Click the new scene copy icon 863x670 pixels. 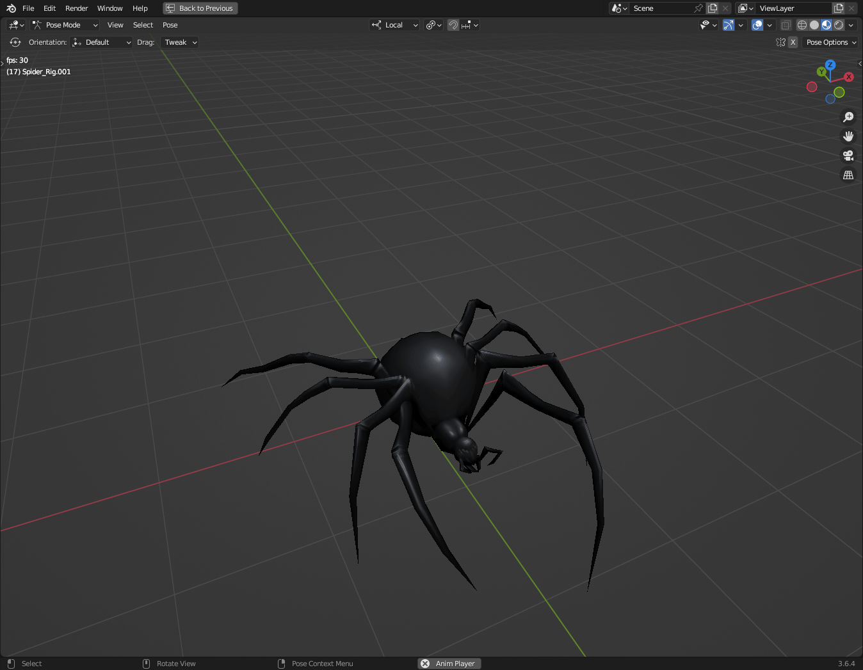tap(713, 8)
